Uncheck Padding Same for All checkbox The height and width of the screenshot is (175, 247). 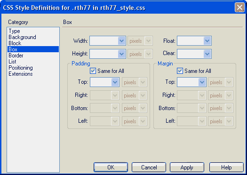[x=93, y=71]
